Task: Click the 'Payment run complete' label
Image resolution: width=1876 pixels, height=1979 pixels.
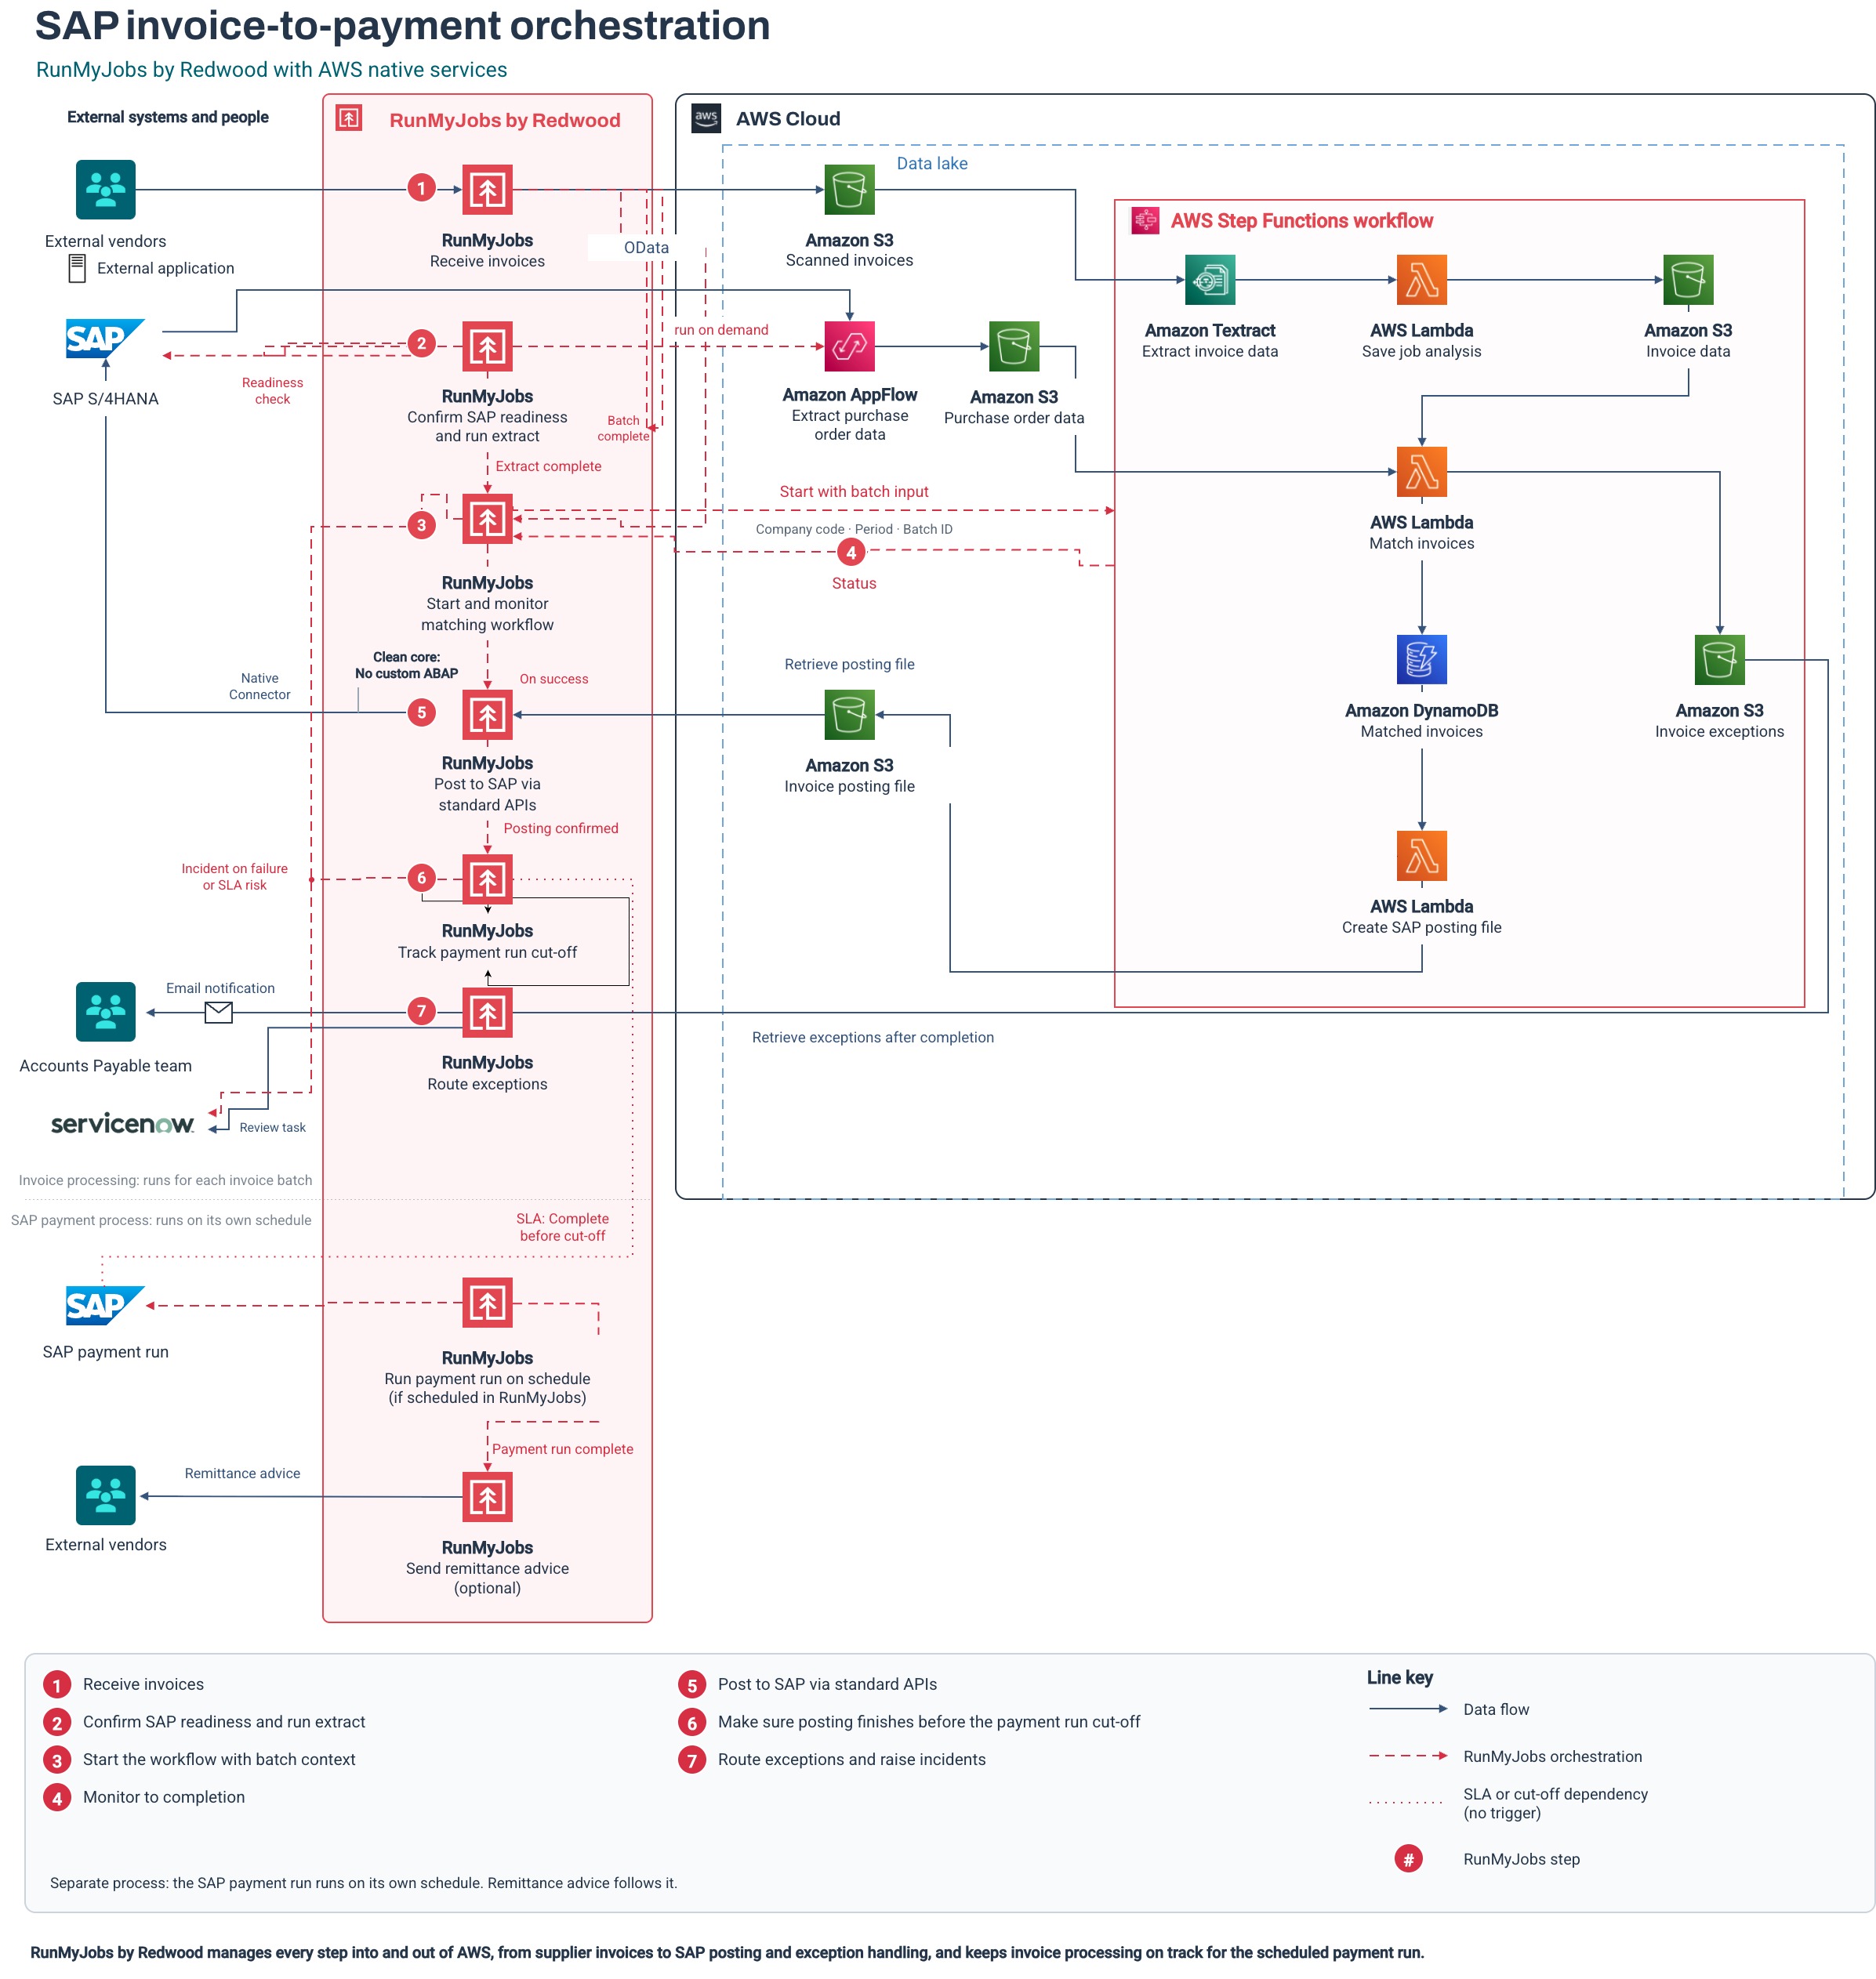Action: coord(562,1448)
